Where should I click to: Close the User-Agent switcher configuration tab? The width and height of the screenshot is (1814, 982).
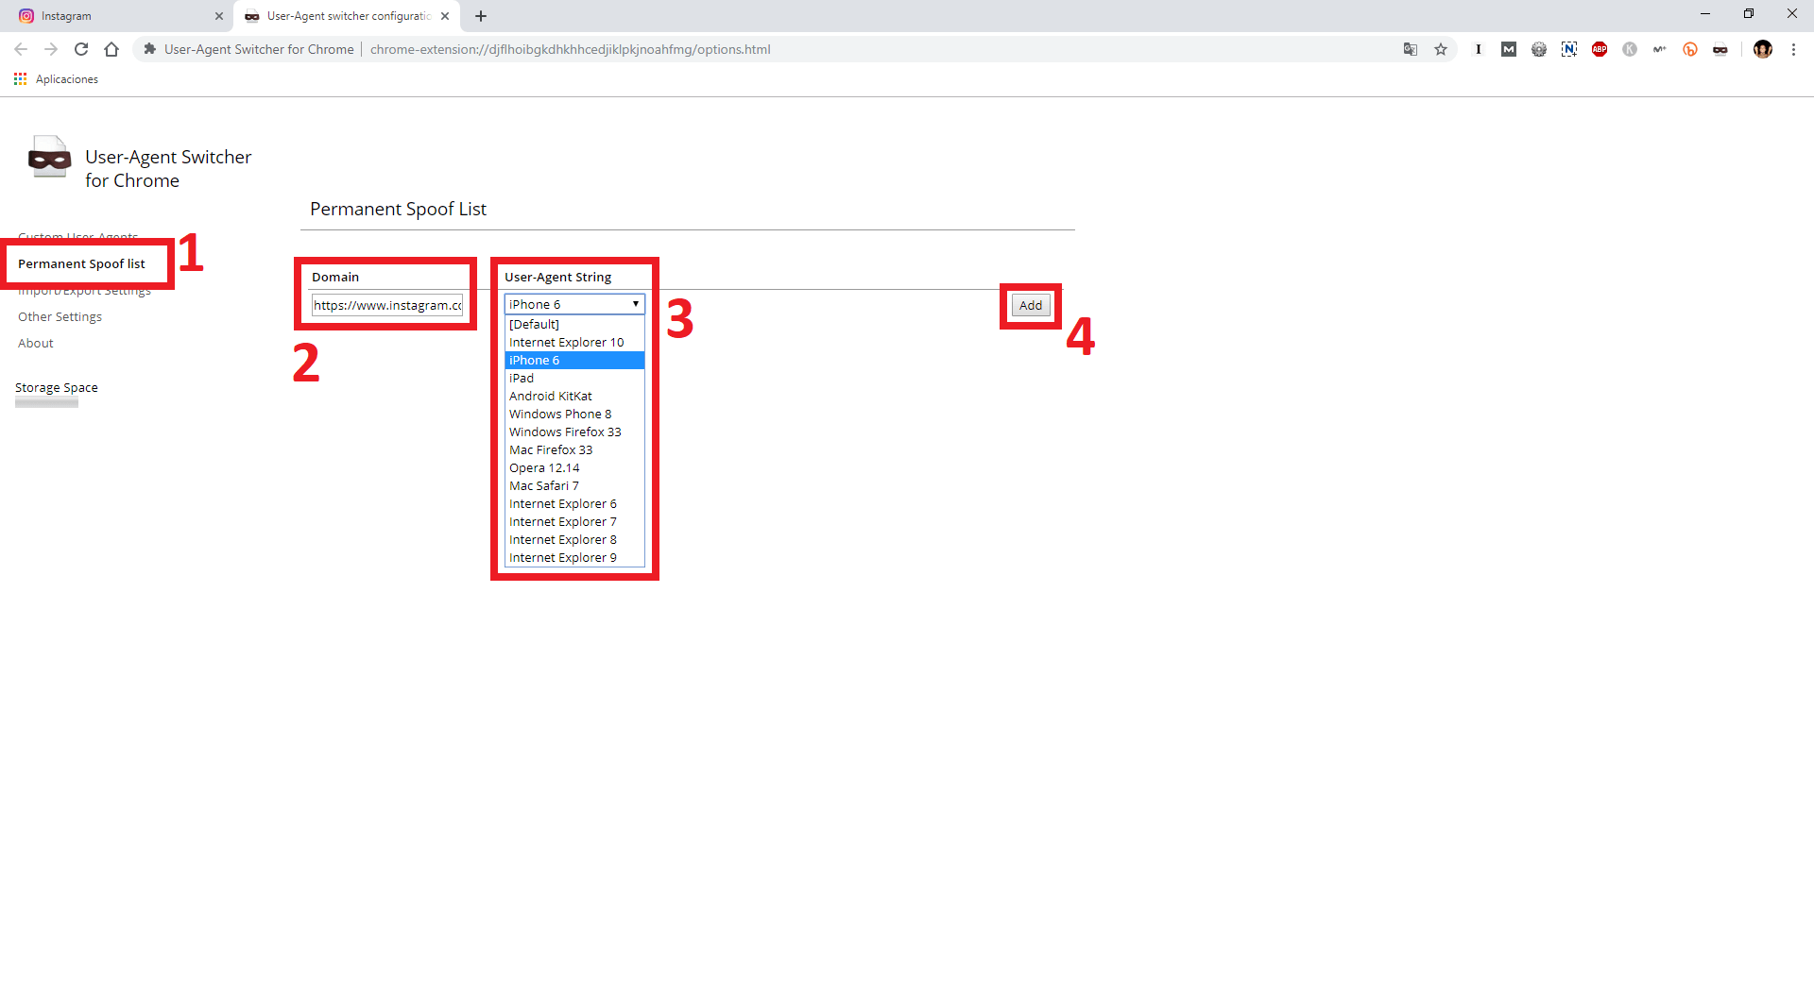pyautogui.click(x=445, y=16)
